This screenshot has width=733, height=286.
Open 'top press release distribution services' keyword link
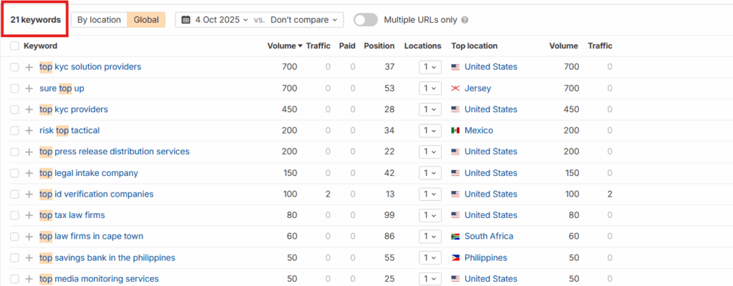(x=115, y=152)
